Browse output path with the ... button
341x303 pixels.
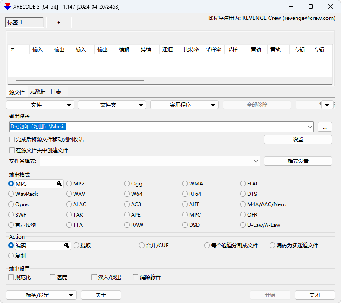(325, 127)
